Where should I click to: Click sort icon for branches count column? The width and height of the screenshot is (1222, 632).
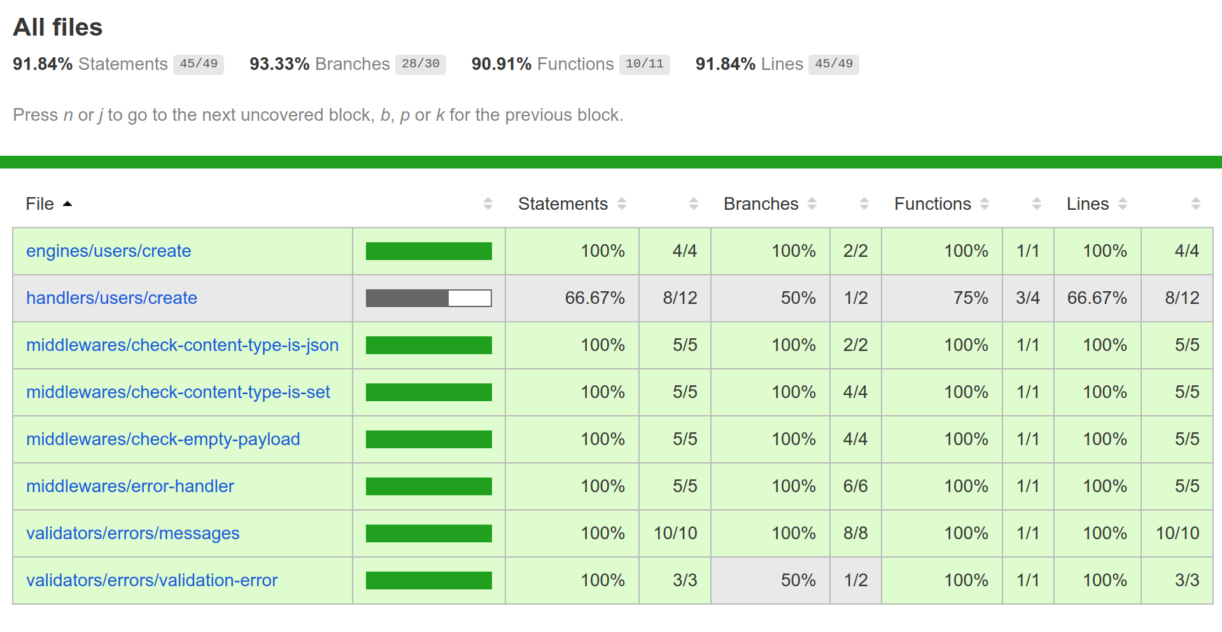point(864,204)
